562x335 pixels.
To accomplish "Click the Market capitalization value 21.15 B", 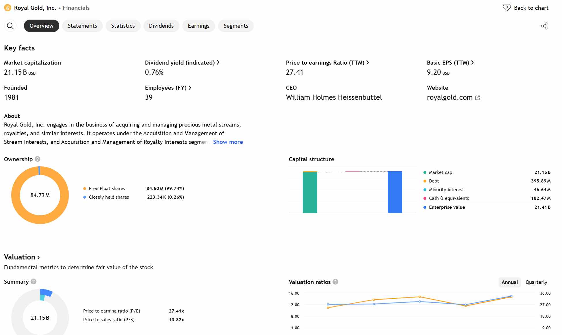I will [20, 72].
